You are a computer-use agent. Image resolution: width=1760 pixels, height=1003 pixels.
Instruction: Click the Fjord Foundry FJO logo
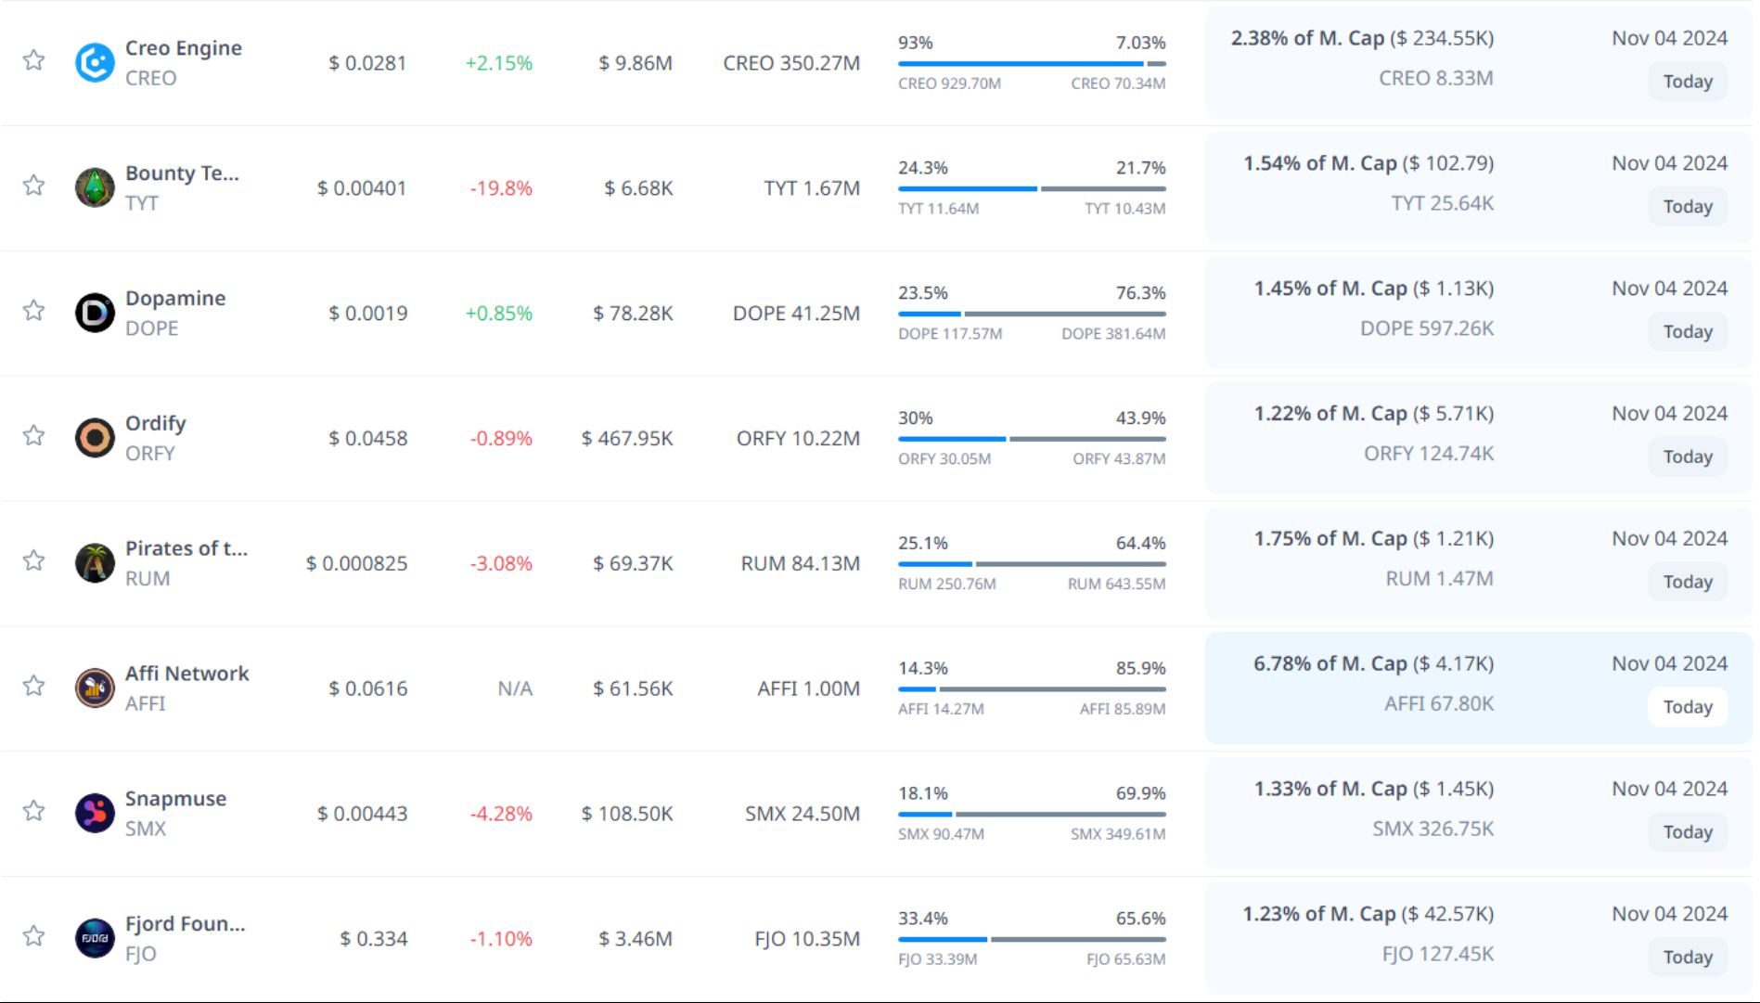click(x=95, y=938)
